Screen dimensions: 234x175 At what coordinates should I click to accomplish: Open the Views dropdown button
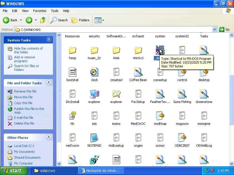pos(99,20)
